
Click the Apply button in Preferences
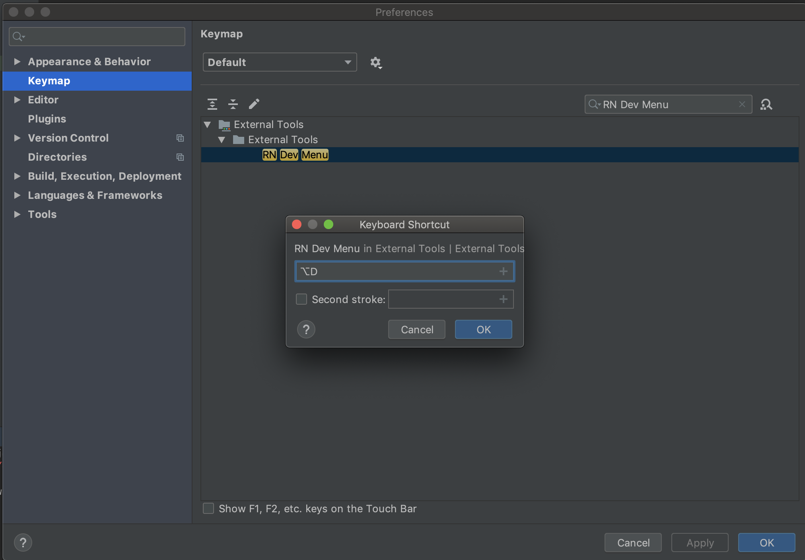(x=700, y=542)
